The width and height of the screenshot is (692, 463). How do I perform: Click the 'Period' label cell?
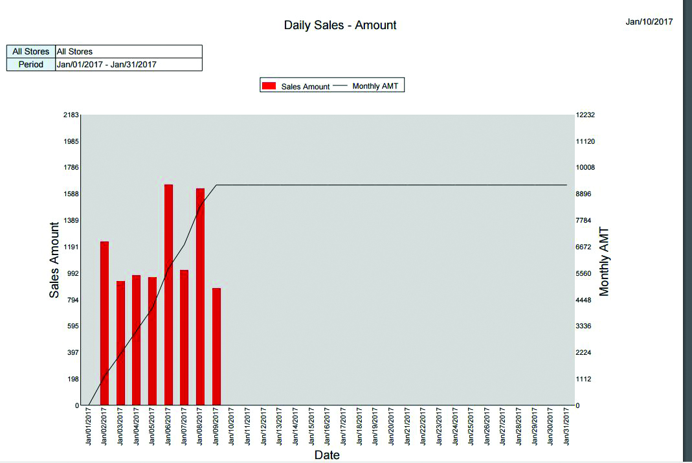pos(31,65)
